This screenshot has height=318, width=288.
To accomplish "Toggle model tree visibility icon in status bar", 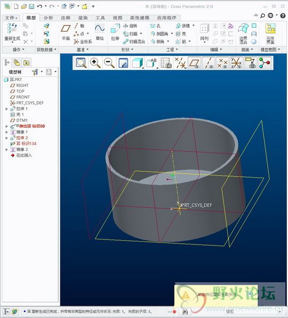I will (x=6, y=312).
